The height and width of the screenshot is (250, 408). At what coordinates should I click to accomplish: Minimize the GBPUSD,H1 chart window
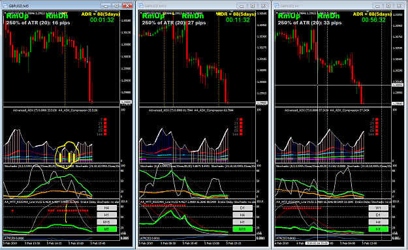377,6
